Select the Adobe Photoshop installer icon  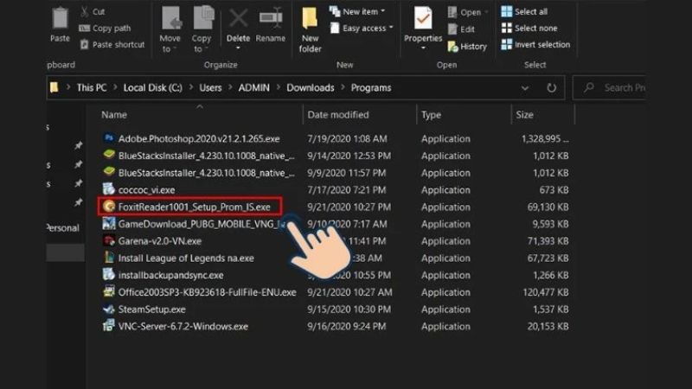109,138
